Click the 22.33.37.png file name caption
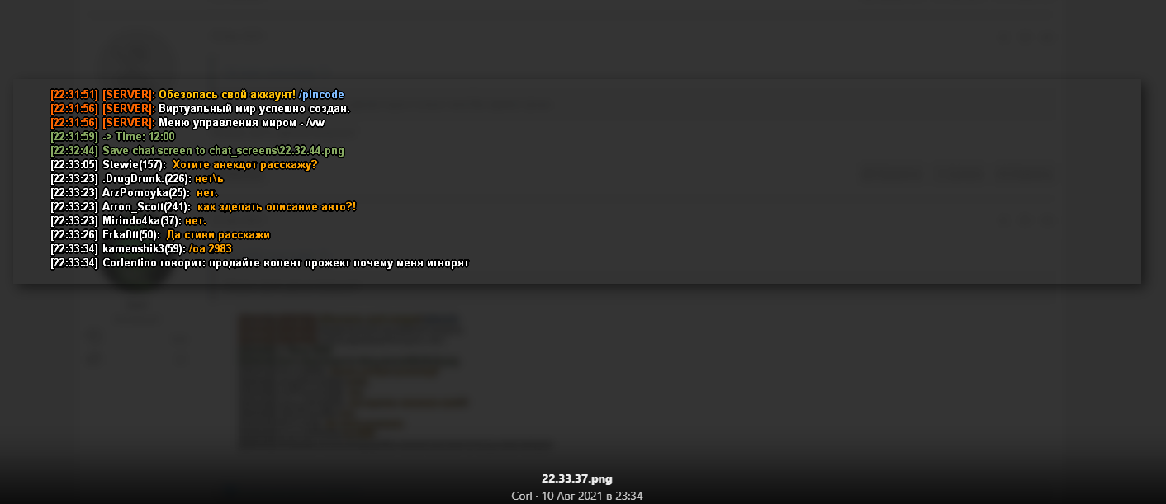Viewport: 1166px width, 504px height. (577, 478)
